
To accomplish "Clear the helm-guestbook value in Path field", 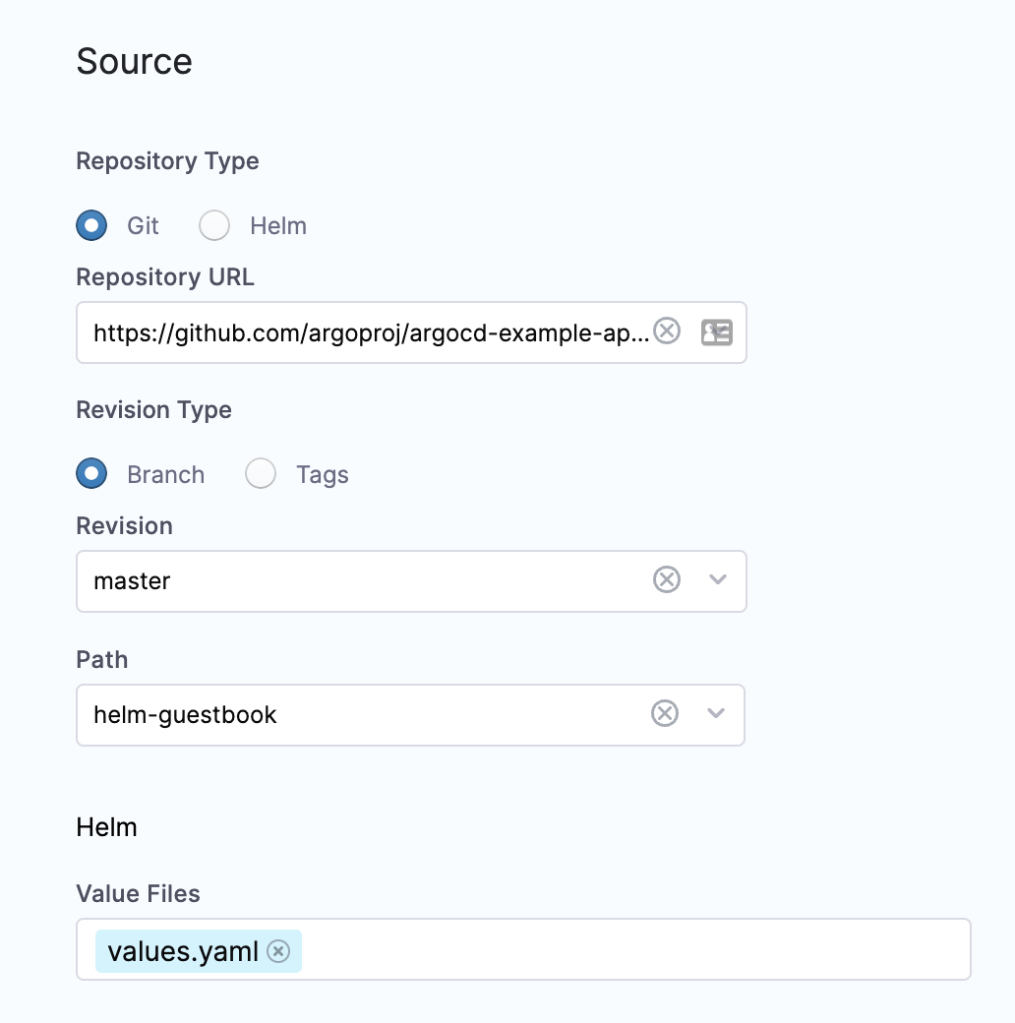I will click(x=664, y=714).
